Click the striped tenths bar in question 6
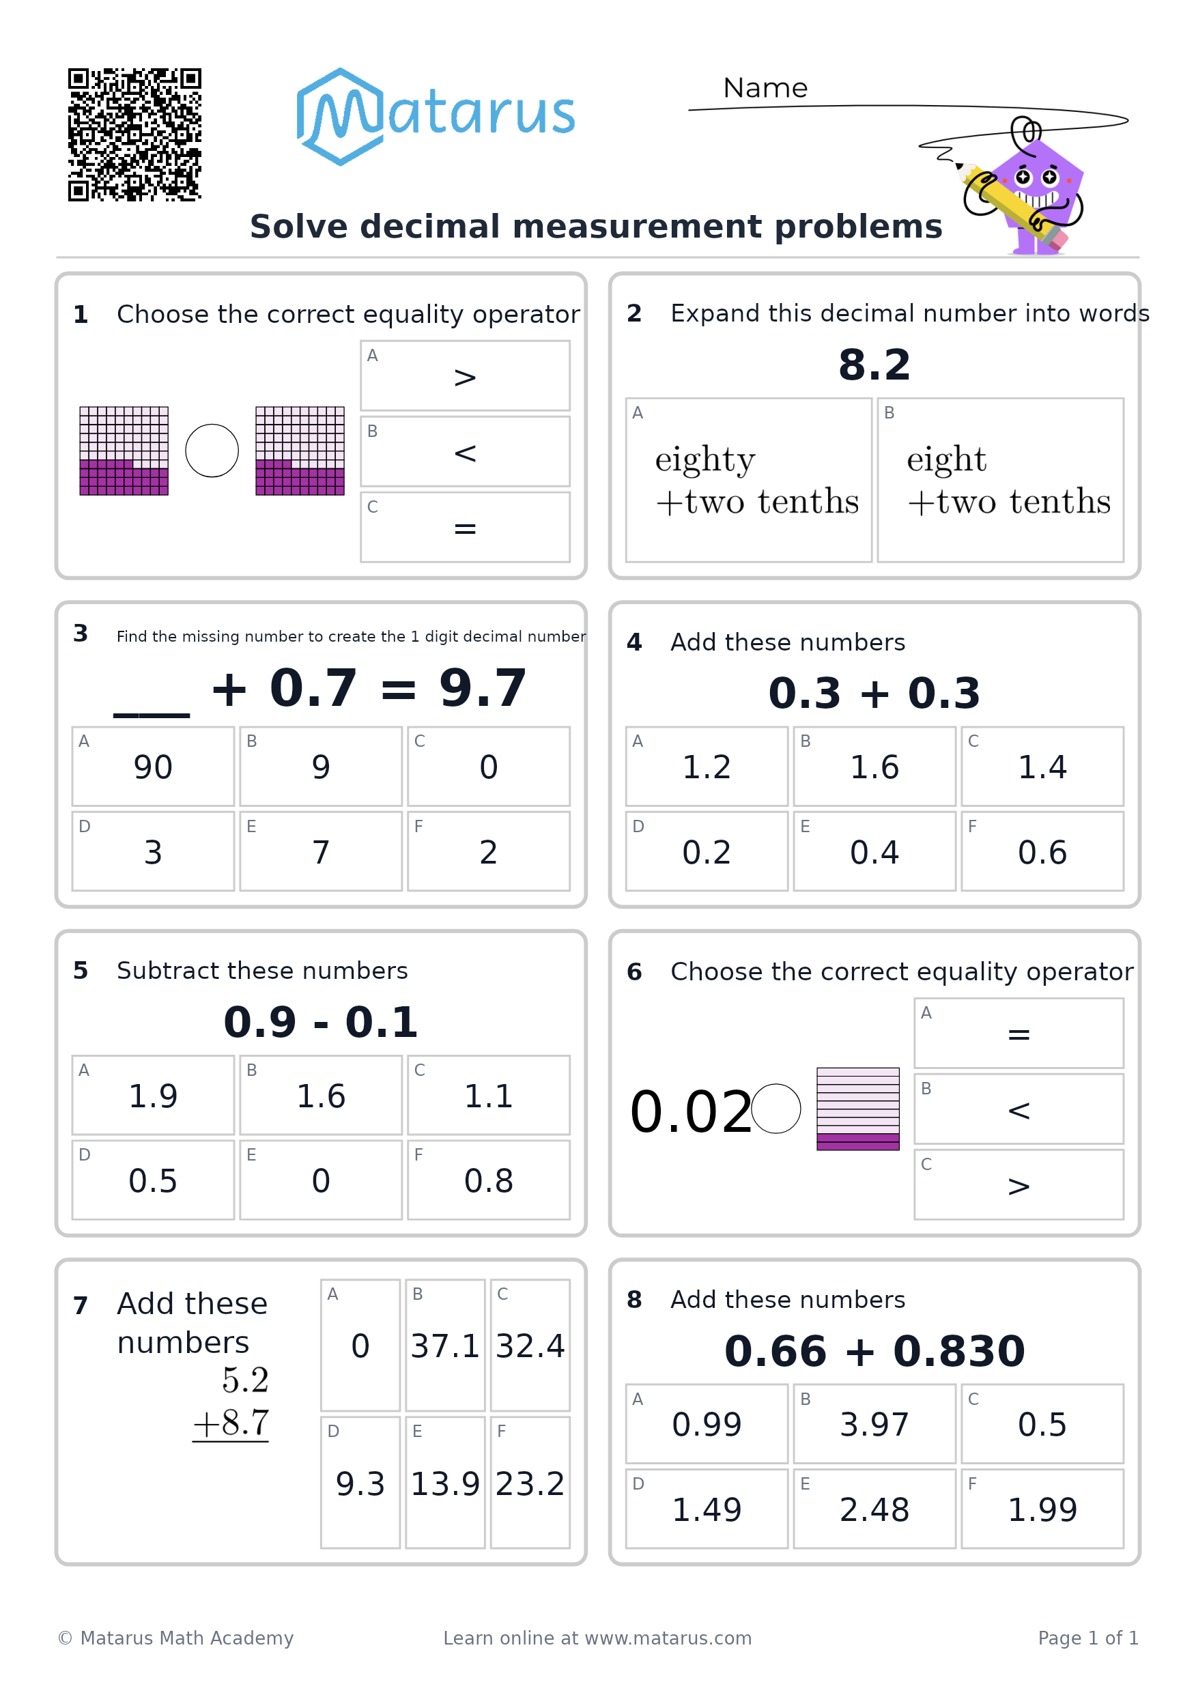Image resolution: width=1196 pixels, height=1693 pixels. [x=857, y=1109]
